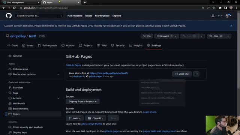Expand the sidebar Actions chevron
240x135 pixels.
[x=58, y=98]
